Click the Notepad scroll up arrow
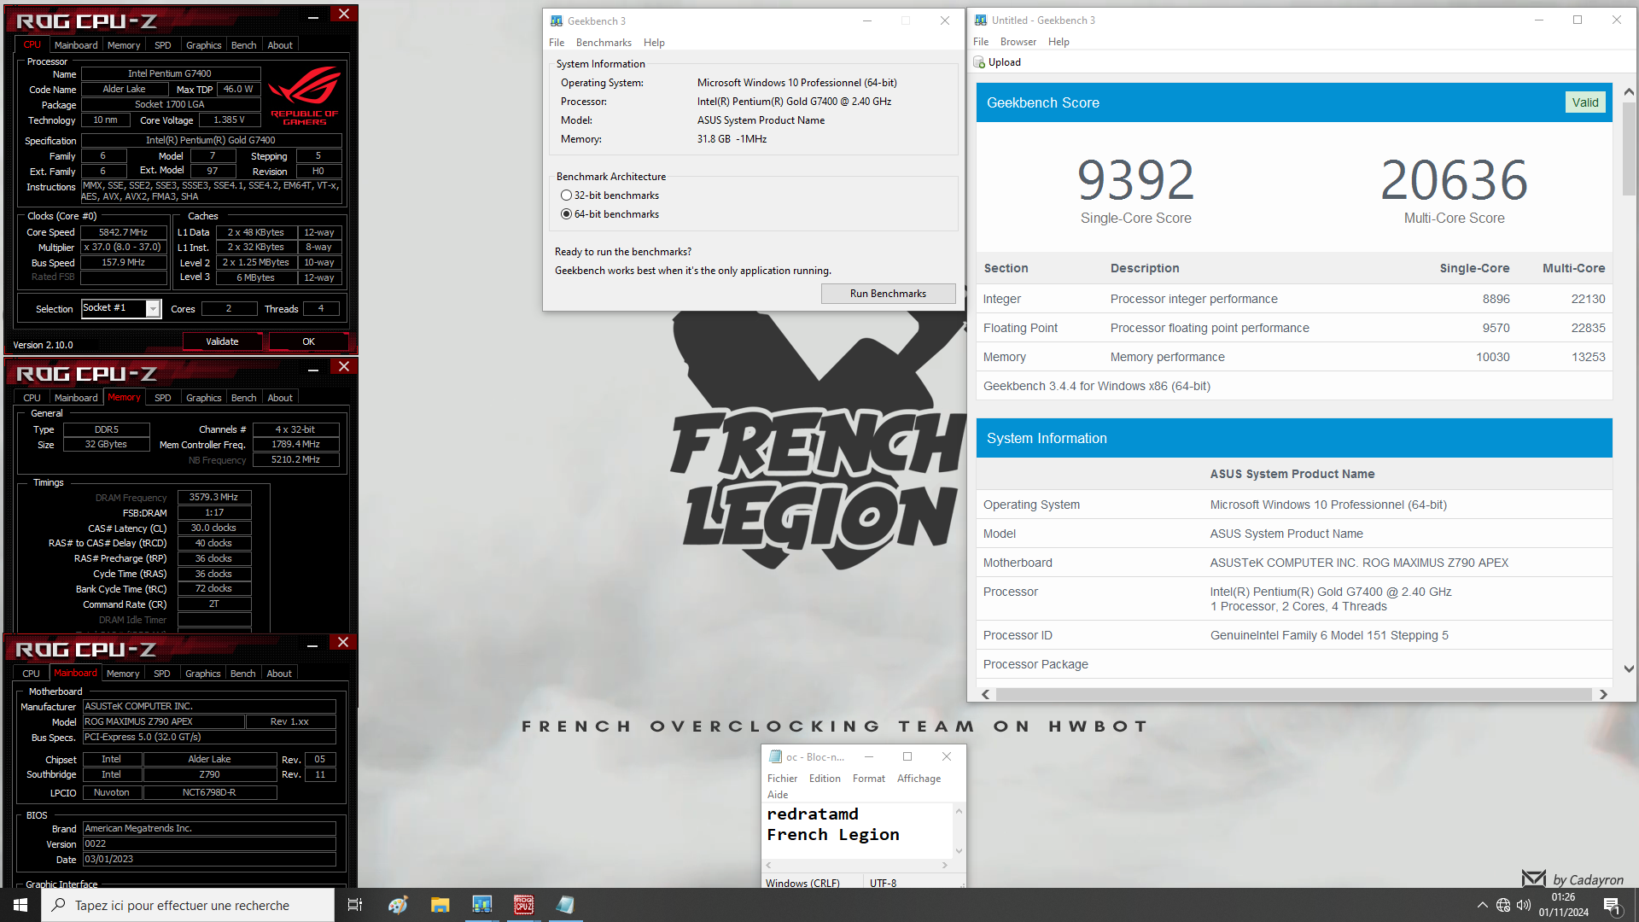The width and height of the screenshot is (1639, 922). tap(959, 811)
